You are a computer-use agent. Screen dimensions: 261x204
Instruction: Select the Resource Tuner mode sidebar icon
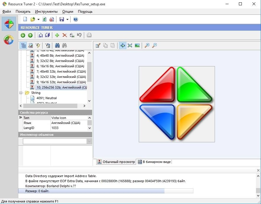point(9,24)
